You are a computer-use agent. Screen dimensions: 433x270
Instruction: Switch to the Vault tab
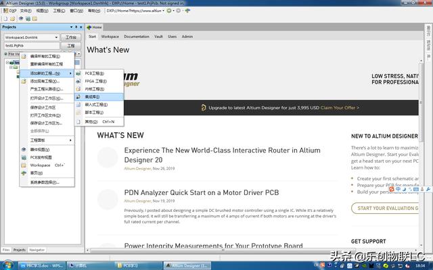158,36
